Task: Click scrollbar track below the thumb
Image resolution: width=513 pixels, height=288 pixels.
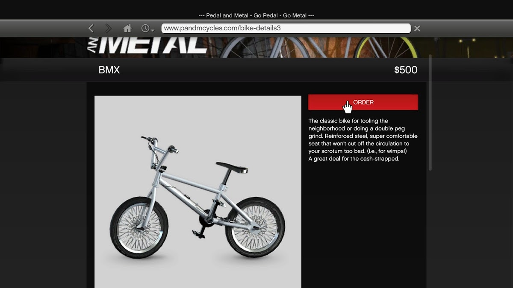Action: (x=430, y=229)
